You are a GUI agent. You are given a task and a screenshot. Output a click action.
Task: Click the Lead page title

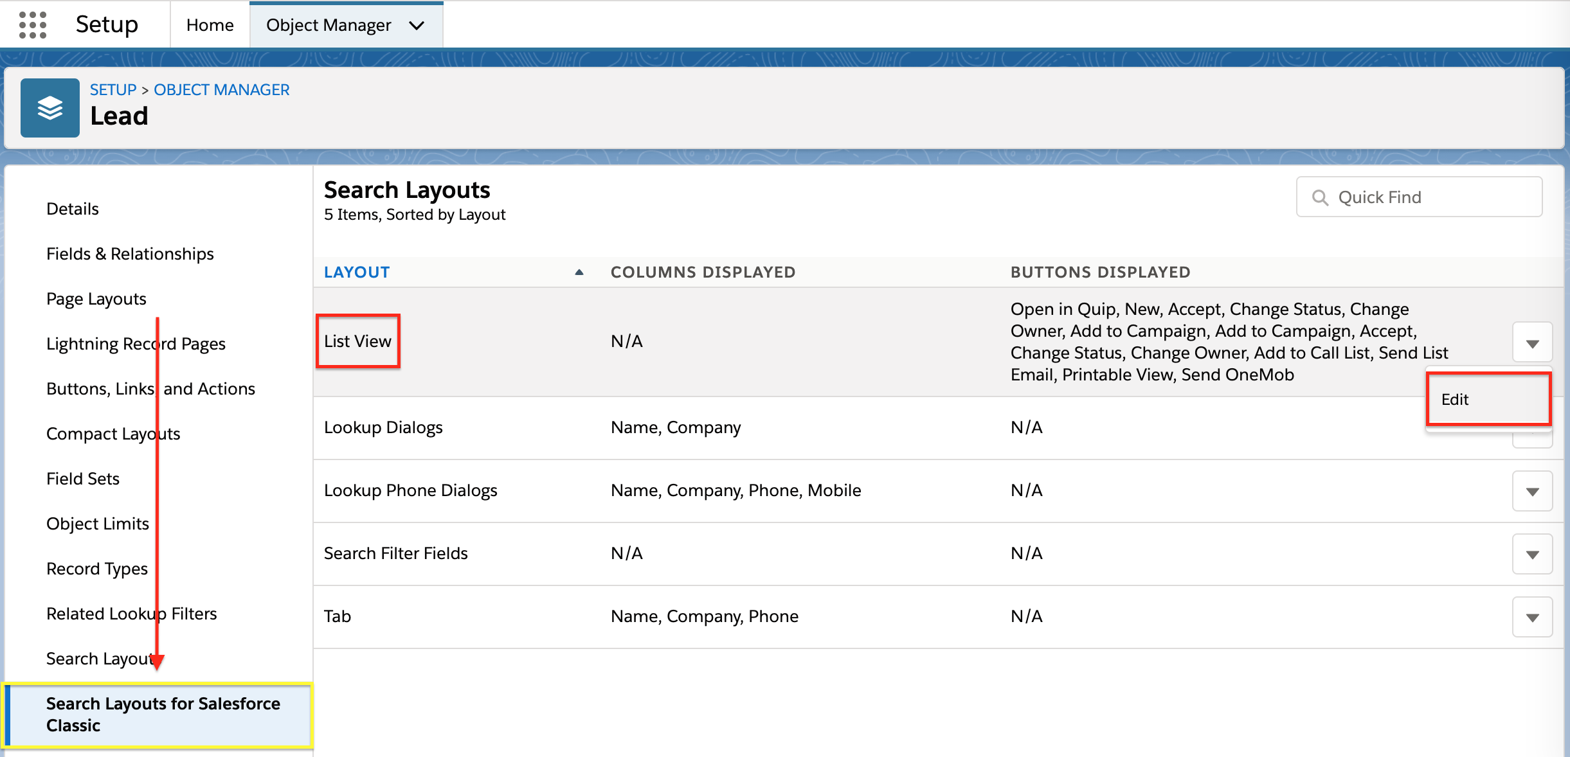(x=119, y=116)
